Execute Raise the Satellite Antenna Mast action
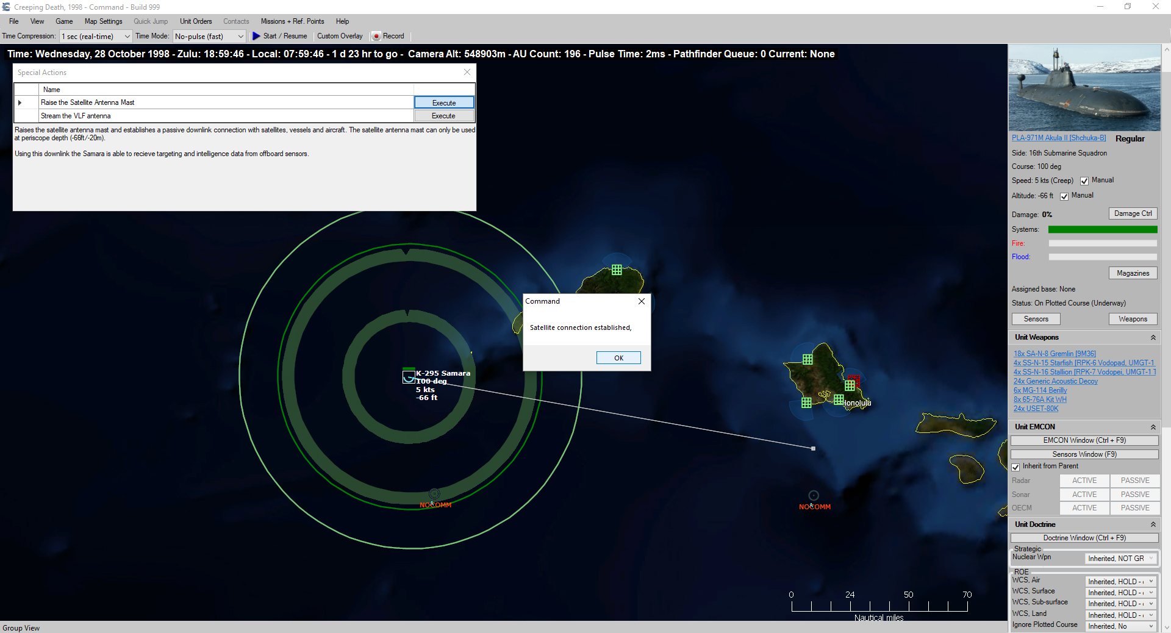Image resolution: width=1171 pixels, height=633 pixels. pos(443,102)
